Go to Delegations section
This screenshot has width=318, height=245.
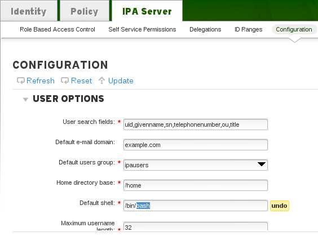click(205, 29)
